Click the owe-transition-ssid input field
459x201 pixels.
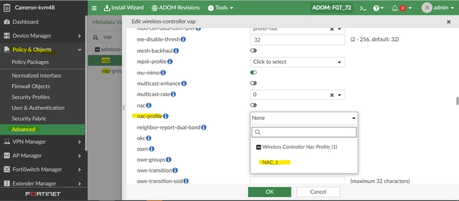point(298,180)
